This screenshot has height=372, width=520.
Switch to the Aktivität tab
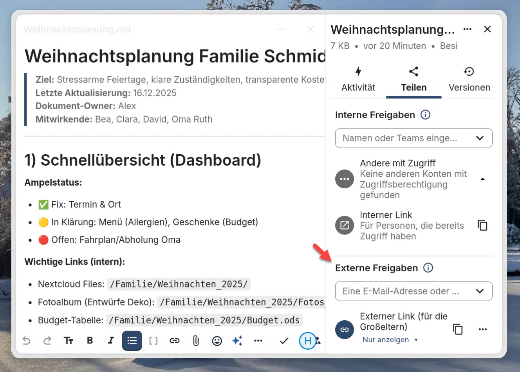[x=358, y=79]
